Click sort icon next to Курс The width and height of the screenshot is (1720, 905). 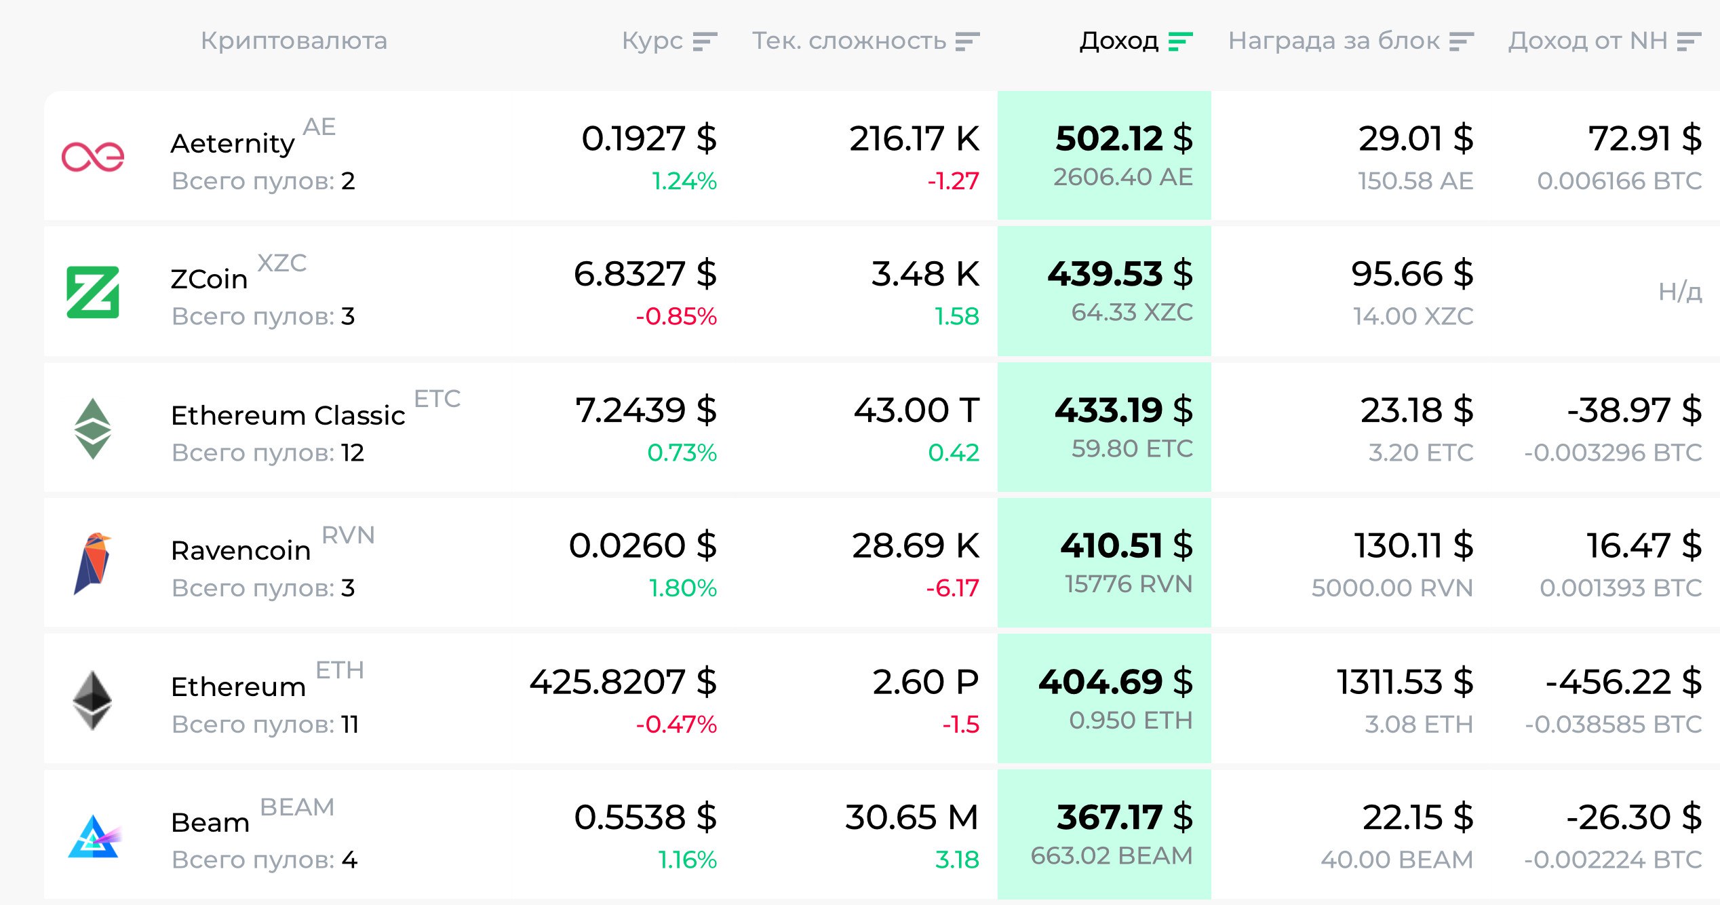705,41
